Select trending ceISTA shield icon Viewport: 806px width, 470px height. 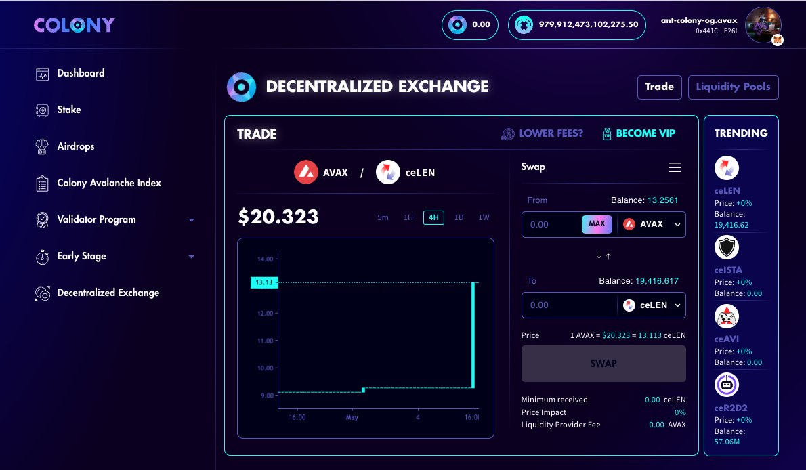tap(727, 247)
